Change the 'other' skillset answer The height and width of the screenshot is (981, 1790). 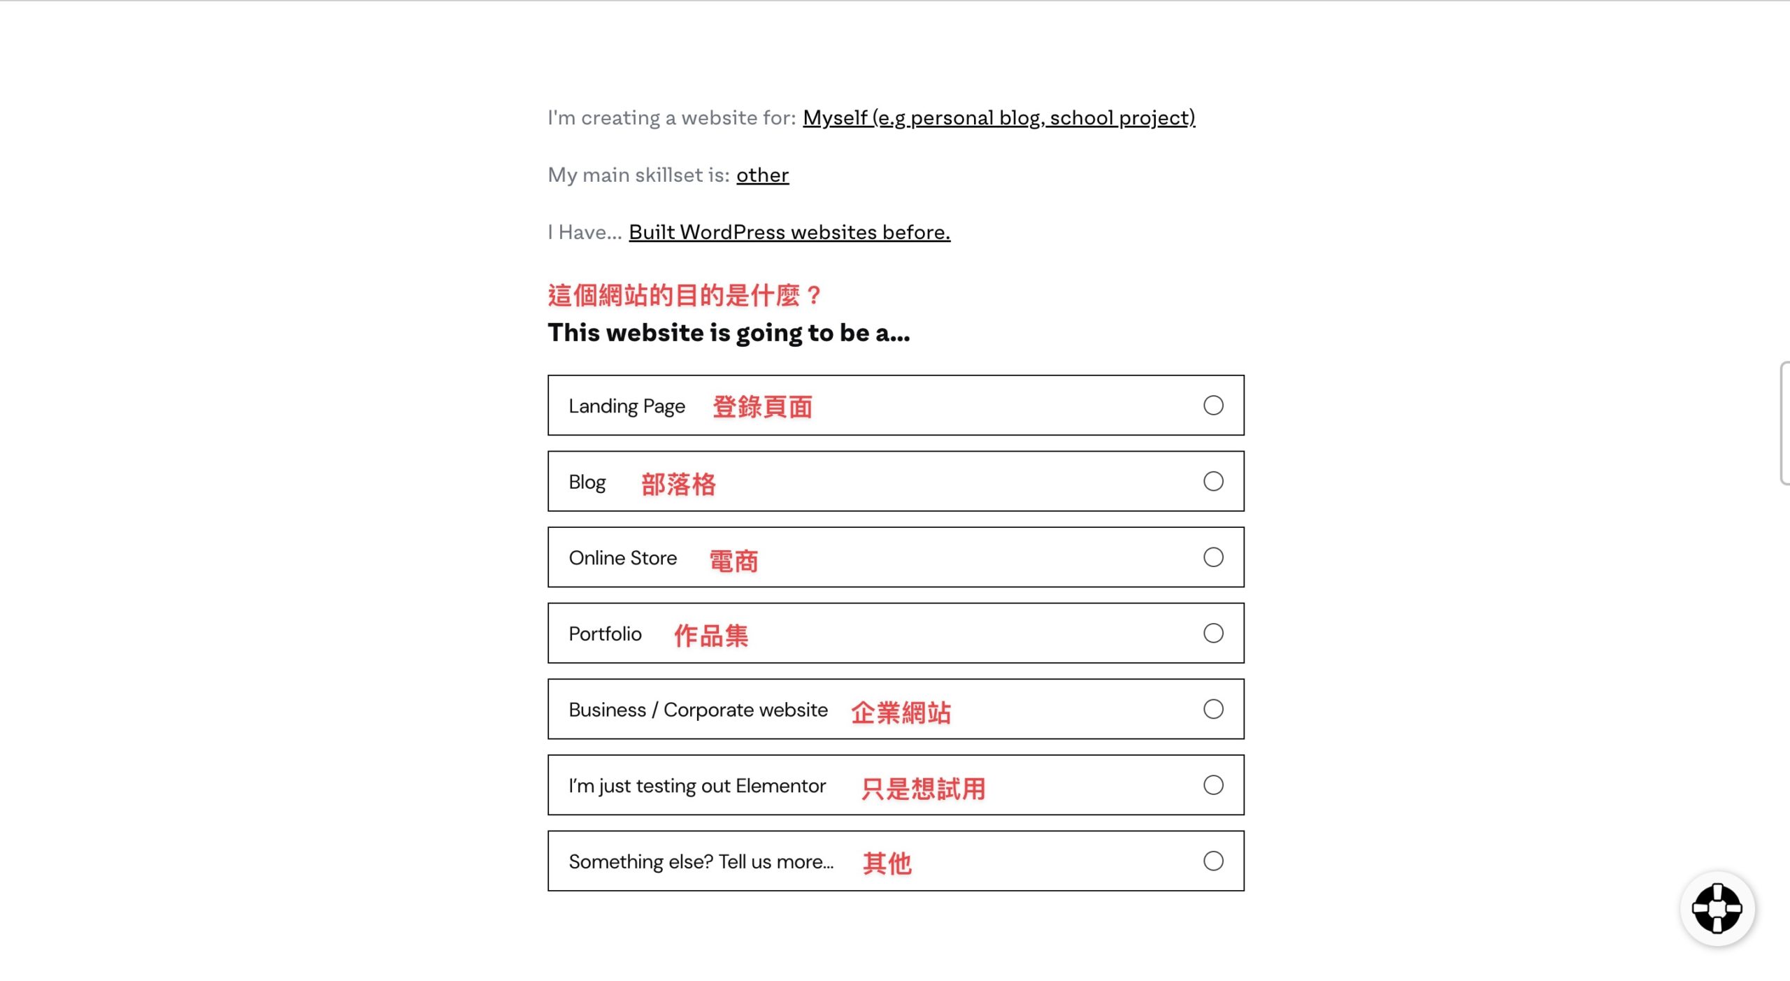coord(762,175)
